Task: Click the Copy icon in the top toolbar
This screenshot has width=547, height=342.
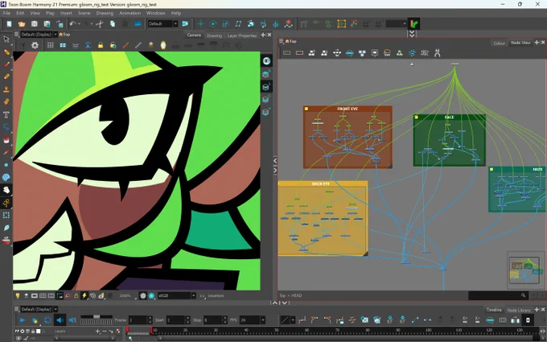Action: 113,23
